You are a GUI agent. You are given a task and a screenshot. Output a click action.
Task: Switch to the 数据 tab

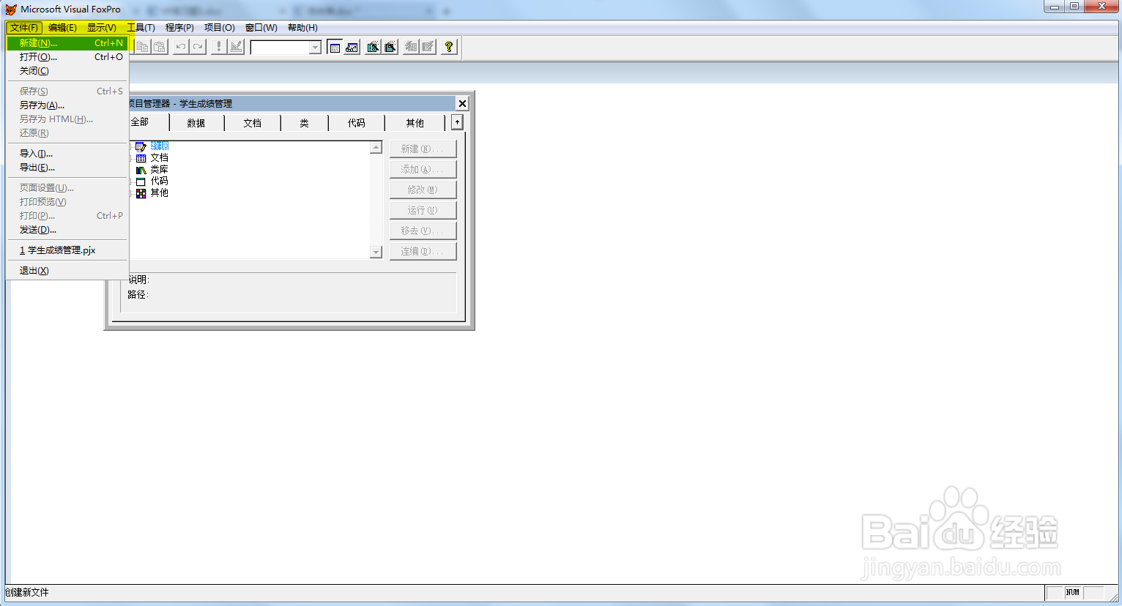196,123
